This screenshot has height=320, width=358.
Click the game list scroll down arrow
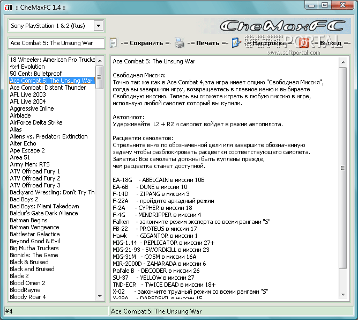[100, 296]
